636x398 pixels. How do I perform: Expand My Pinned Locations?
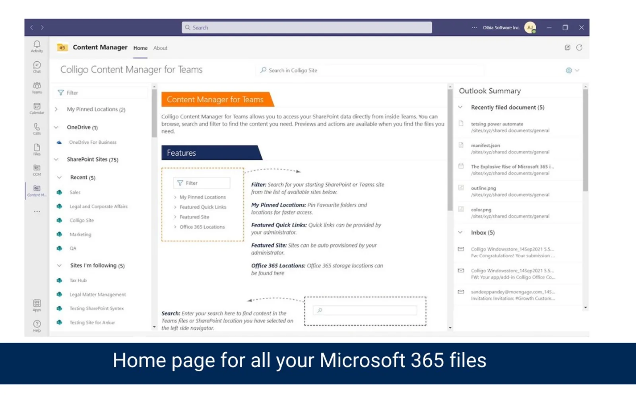tap(56, 109)
